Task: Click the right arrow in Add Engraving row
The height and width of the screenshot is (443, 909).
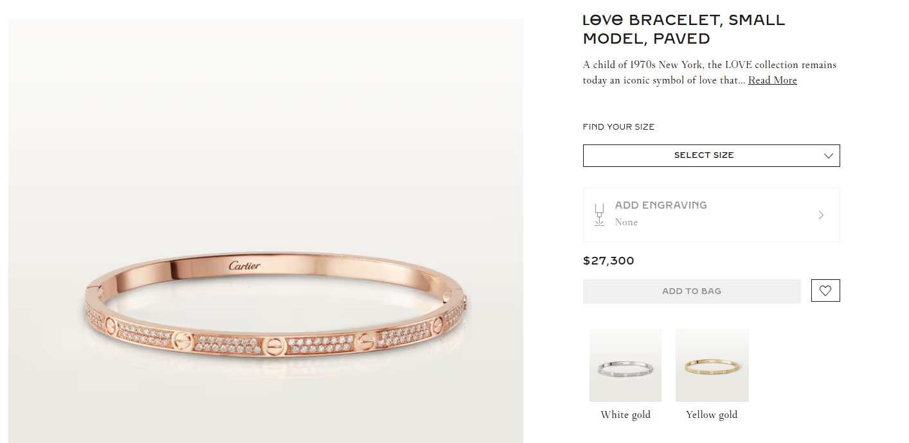Action: [x=821, y=215]
